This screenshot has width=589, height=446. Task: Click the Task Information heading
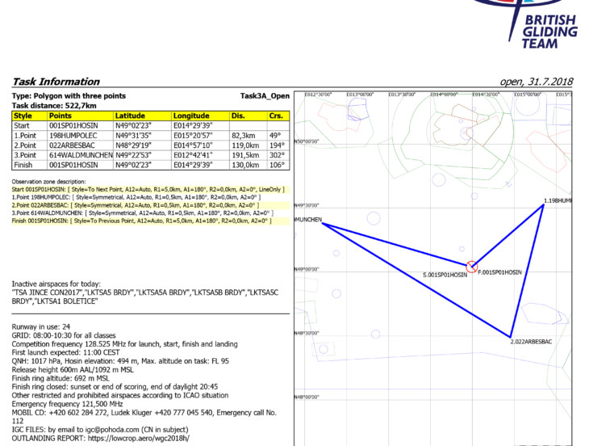point(55,82)
